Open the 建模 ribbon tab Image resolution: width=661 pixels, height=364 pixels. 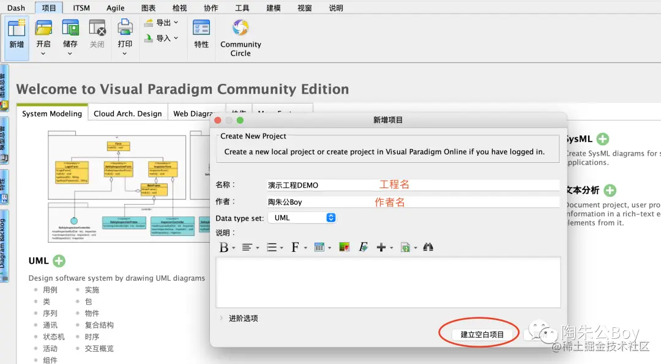[x=273, y=7]
